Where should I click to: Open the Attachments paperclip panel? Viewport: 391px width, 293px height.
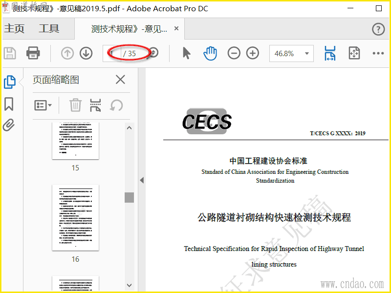pyautogui.click(x=9, y=125)
